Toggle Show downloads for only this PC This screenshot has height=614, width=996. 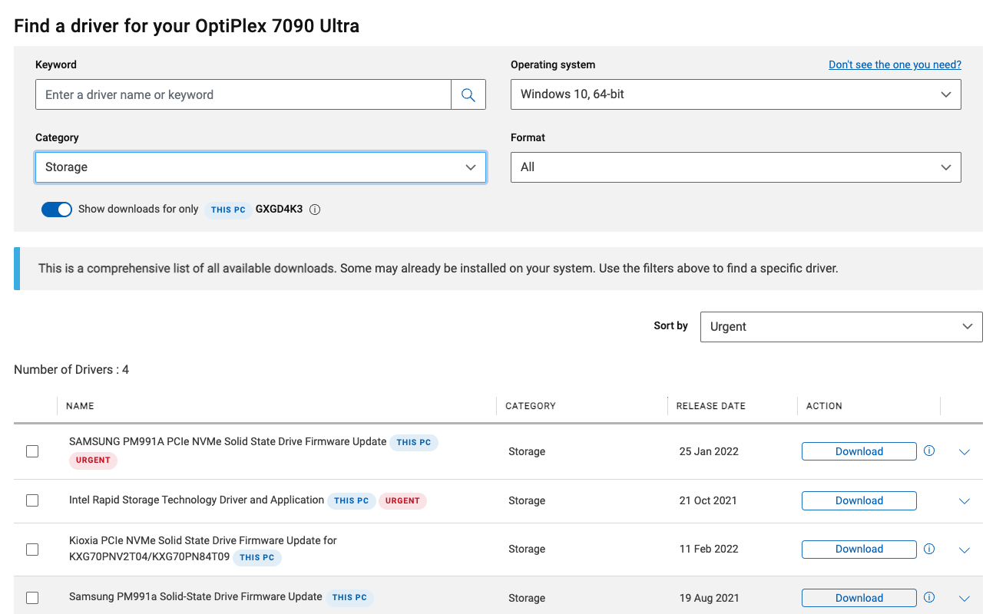(x=57, y=210)
